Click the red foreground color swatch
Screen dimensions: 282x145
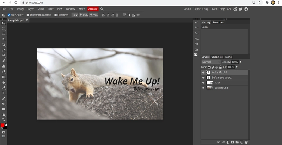coord(2,126)
